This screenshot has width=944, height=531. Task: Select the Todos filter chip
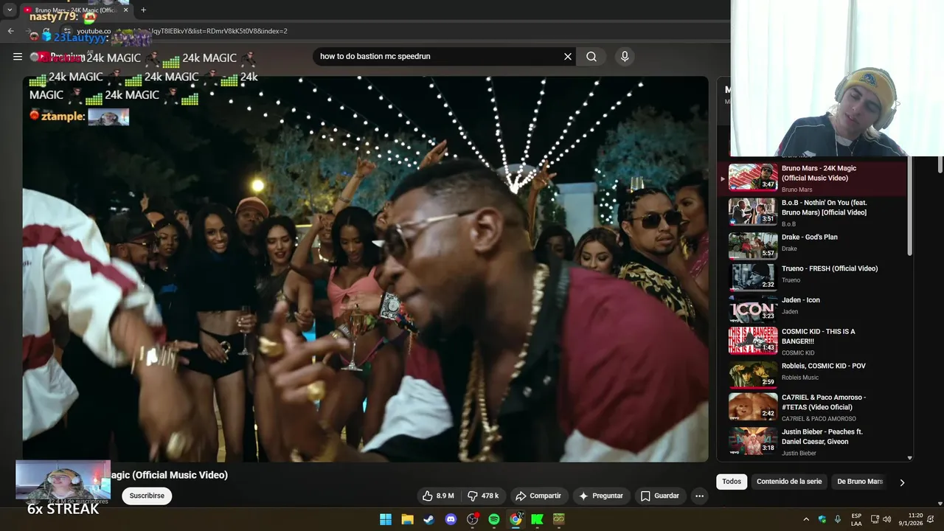coord(732,482)
